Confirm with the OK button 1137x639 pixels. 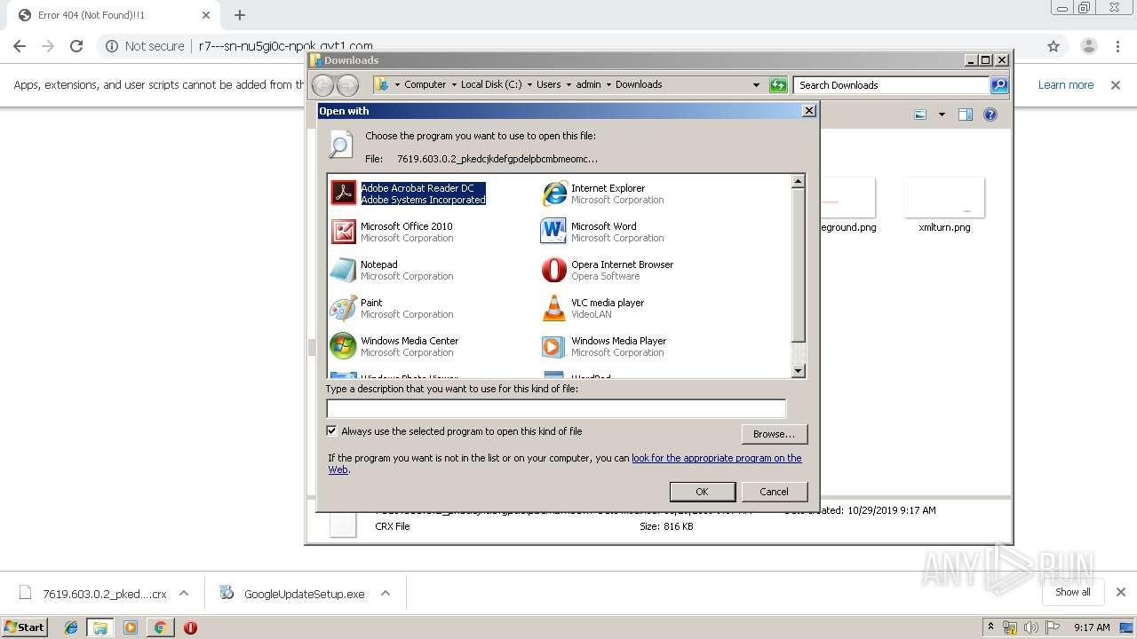pyautogui.click(x=702, y=492)
